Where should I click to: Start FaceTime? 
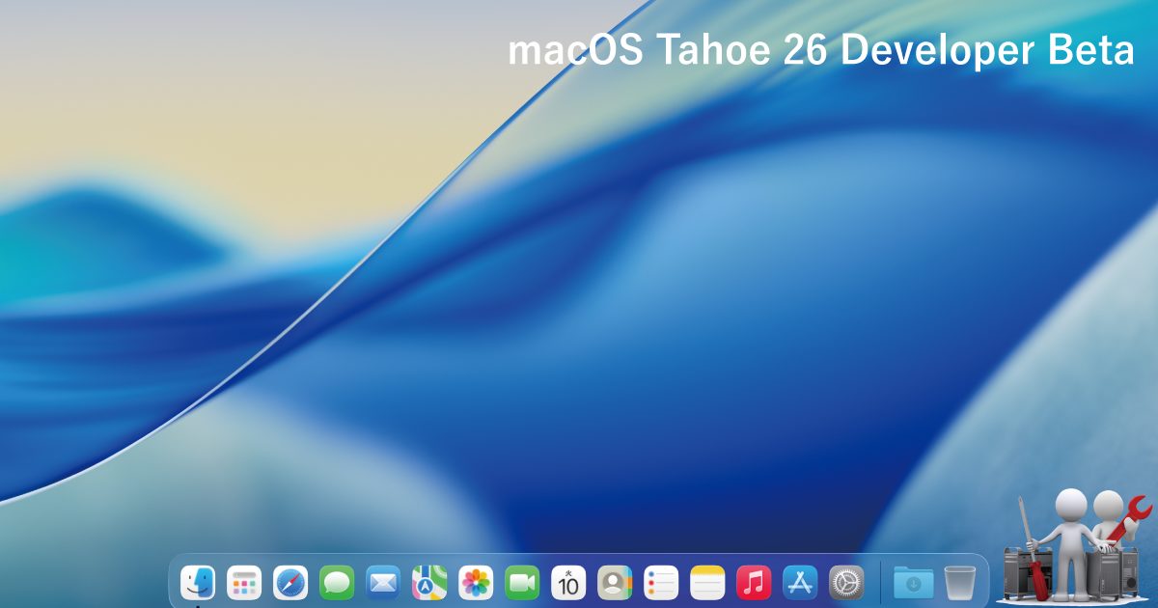tap(521, 582)
